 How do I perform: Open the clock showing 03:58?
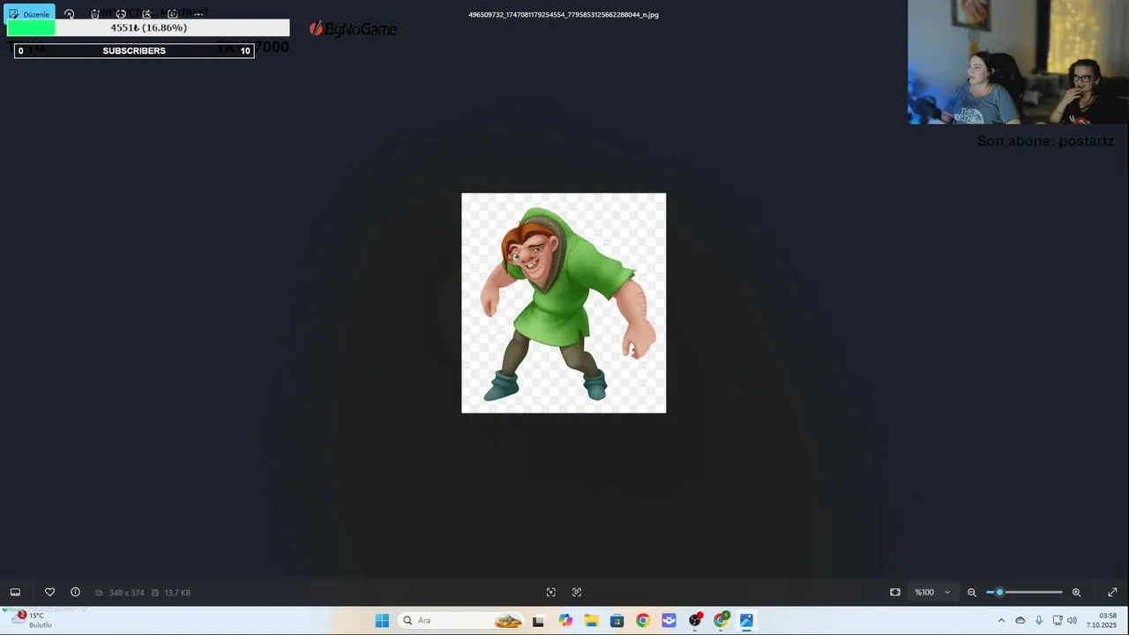tap(1102, 620)
